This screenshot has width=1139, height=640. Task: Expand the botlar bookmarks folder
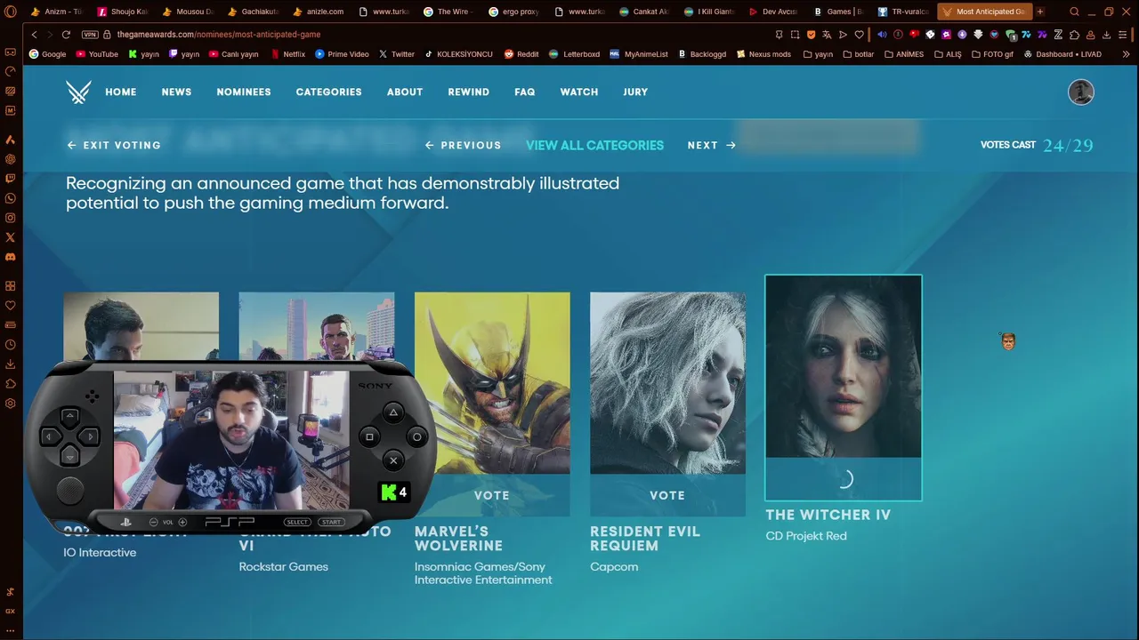(x=858, y=54)
